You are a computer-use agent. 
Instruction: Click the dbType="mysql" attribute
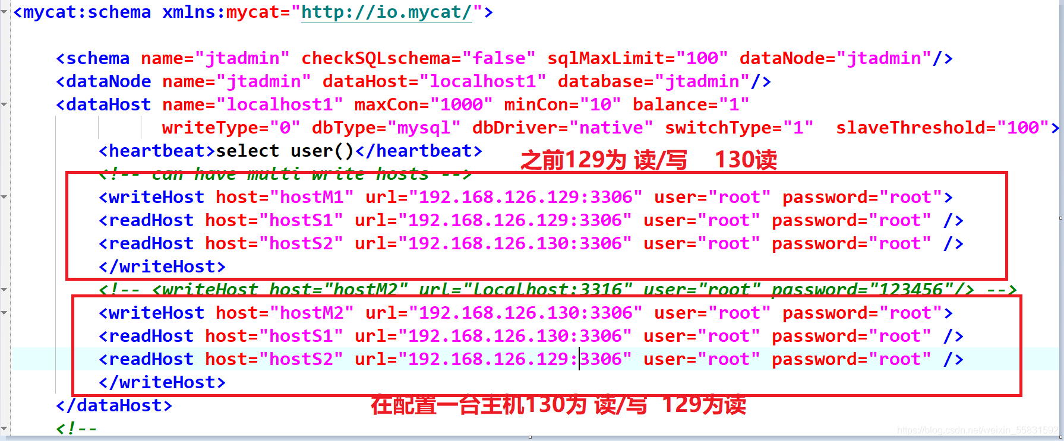(x=386, y=128)
